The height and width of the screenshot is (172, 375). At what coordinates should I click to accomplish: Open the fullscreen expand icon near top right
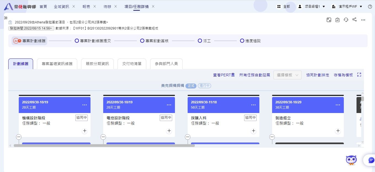[329, 20]
